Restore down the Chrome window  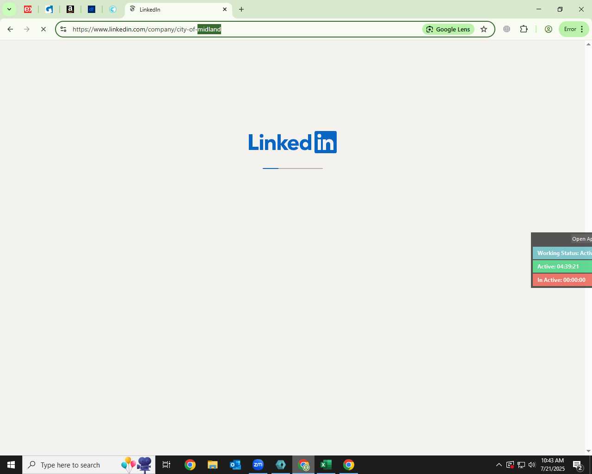click(560, 9)
